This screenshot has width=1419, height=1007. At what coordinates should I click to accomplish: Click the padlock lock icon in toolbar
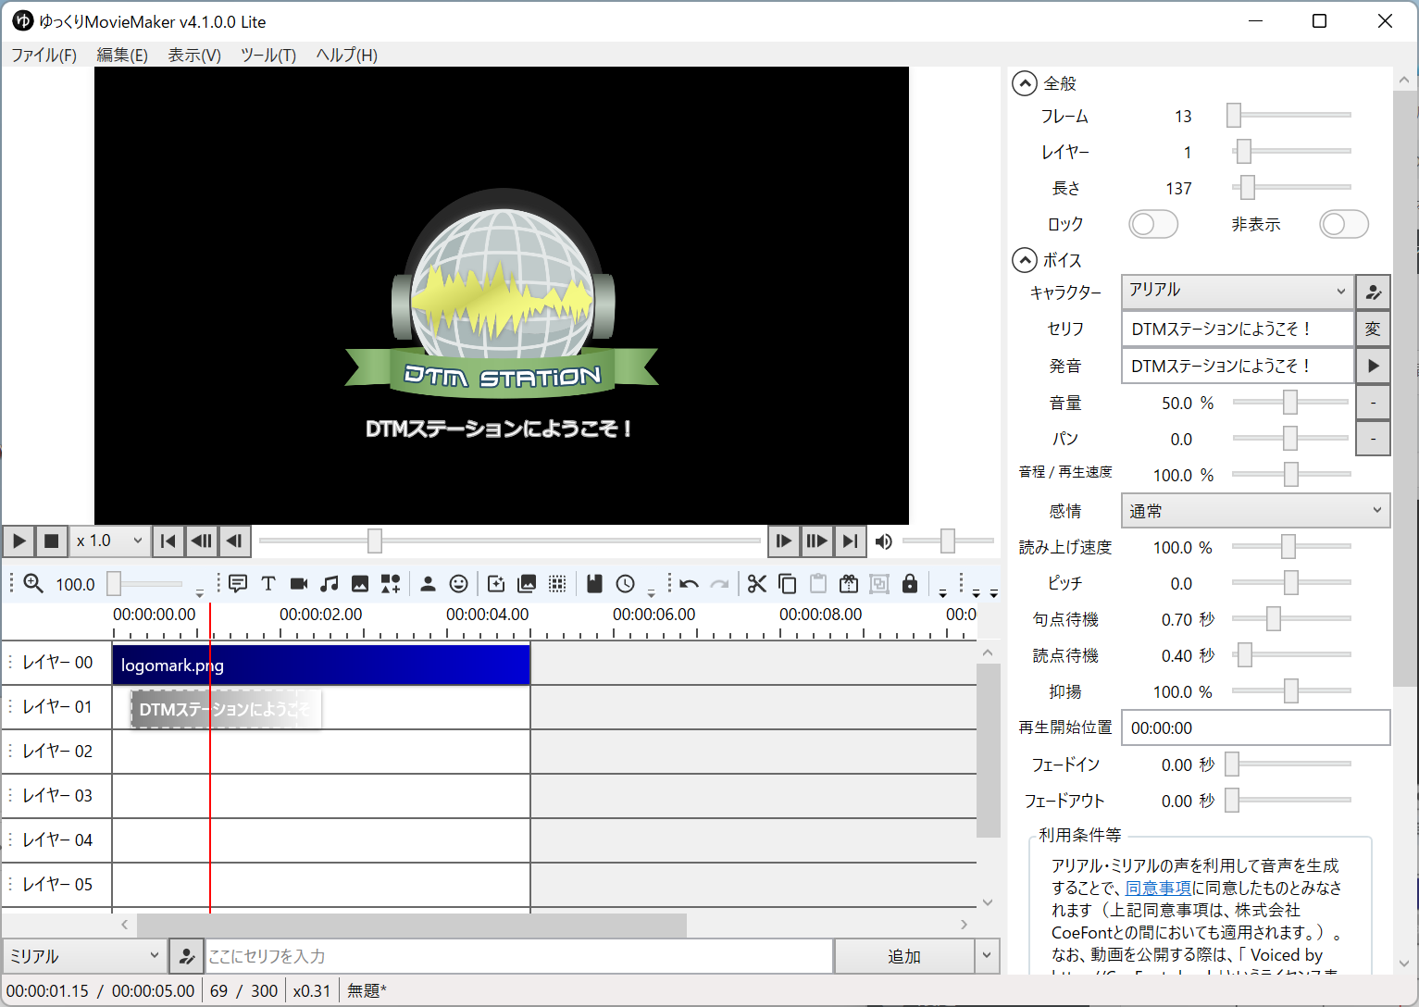pyautogui.click(x=910, y=583)
